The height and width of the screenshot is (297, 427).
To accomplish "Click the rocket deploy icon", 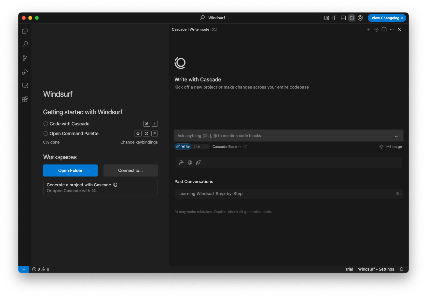I will [x=198, y=163].
